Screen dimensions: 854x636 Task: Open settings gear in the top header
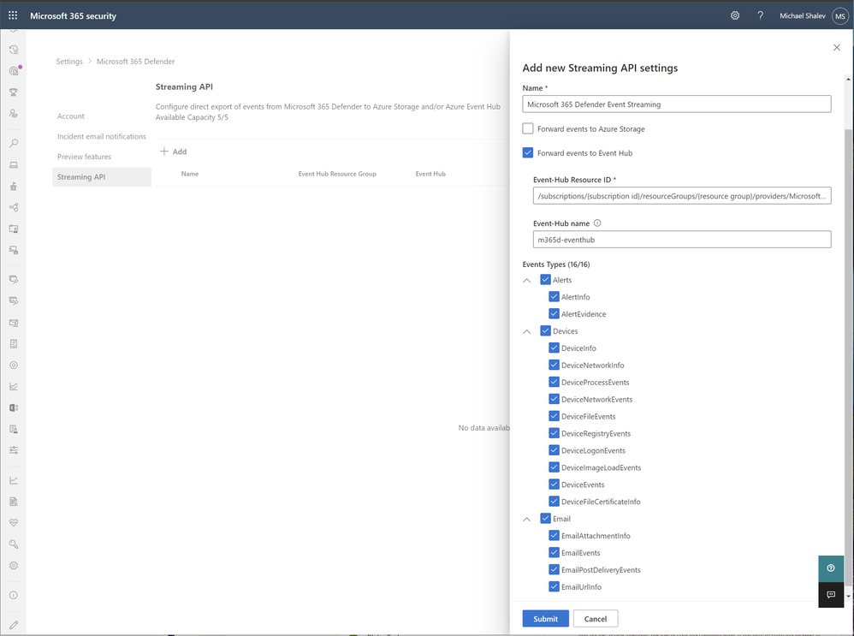click(x=735, y=15)
